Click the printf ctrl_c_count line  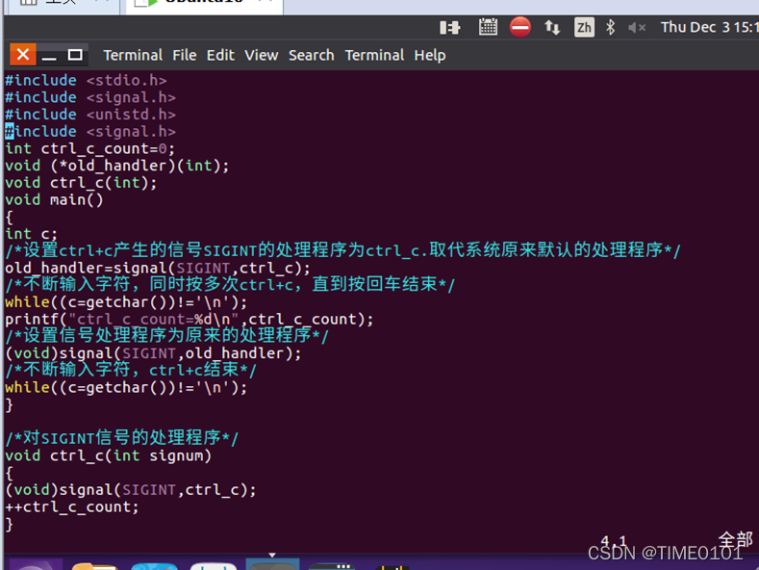pyautogui.click(x=189, y=320)
